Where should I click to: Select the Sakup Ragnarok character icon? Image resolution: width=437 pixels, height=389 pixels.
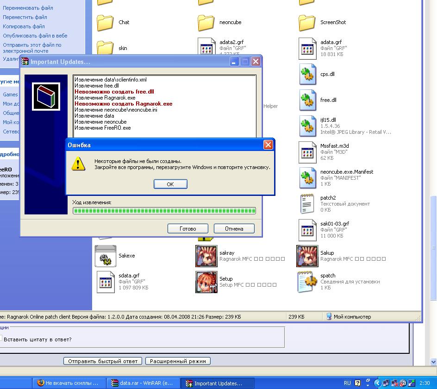[307, 256]
